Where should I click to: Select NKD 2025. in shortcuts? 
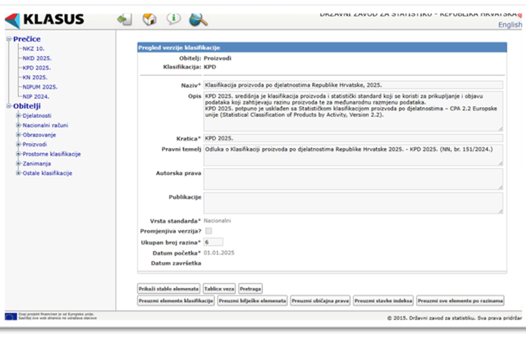coord(37,58)
